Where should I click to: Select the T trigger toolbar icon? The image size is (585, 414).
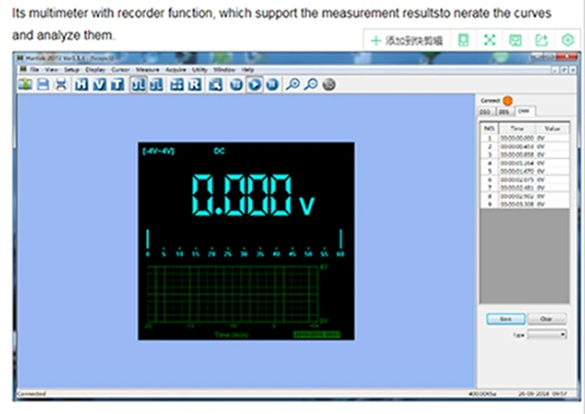[116, 85]
